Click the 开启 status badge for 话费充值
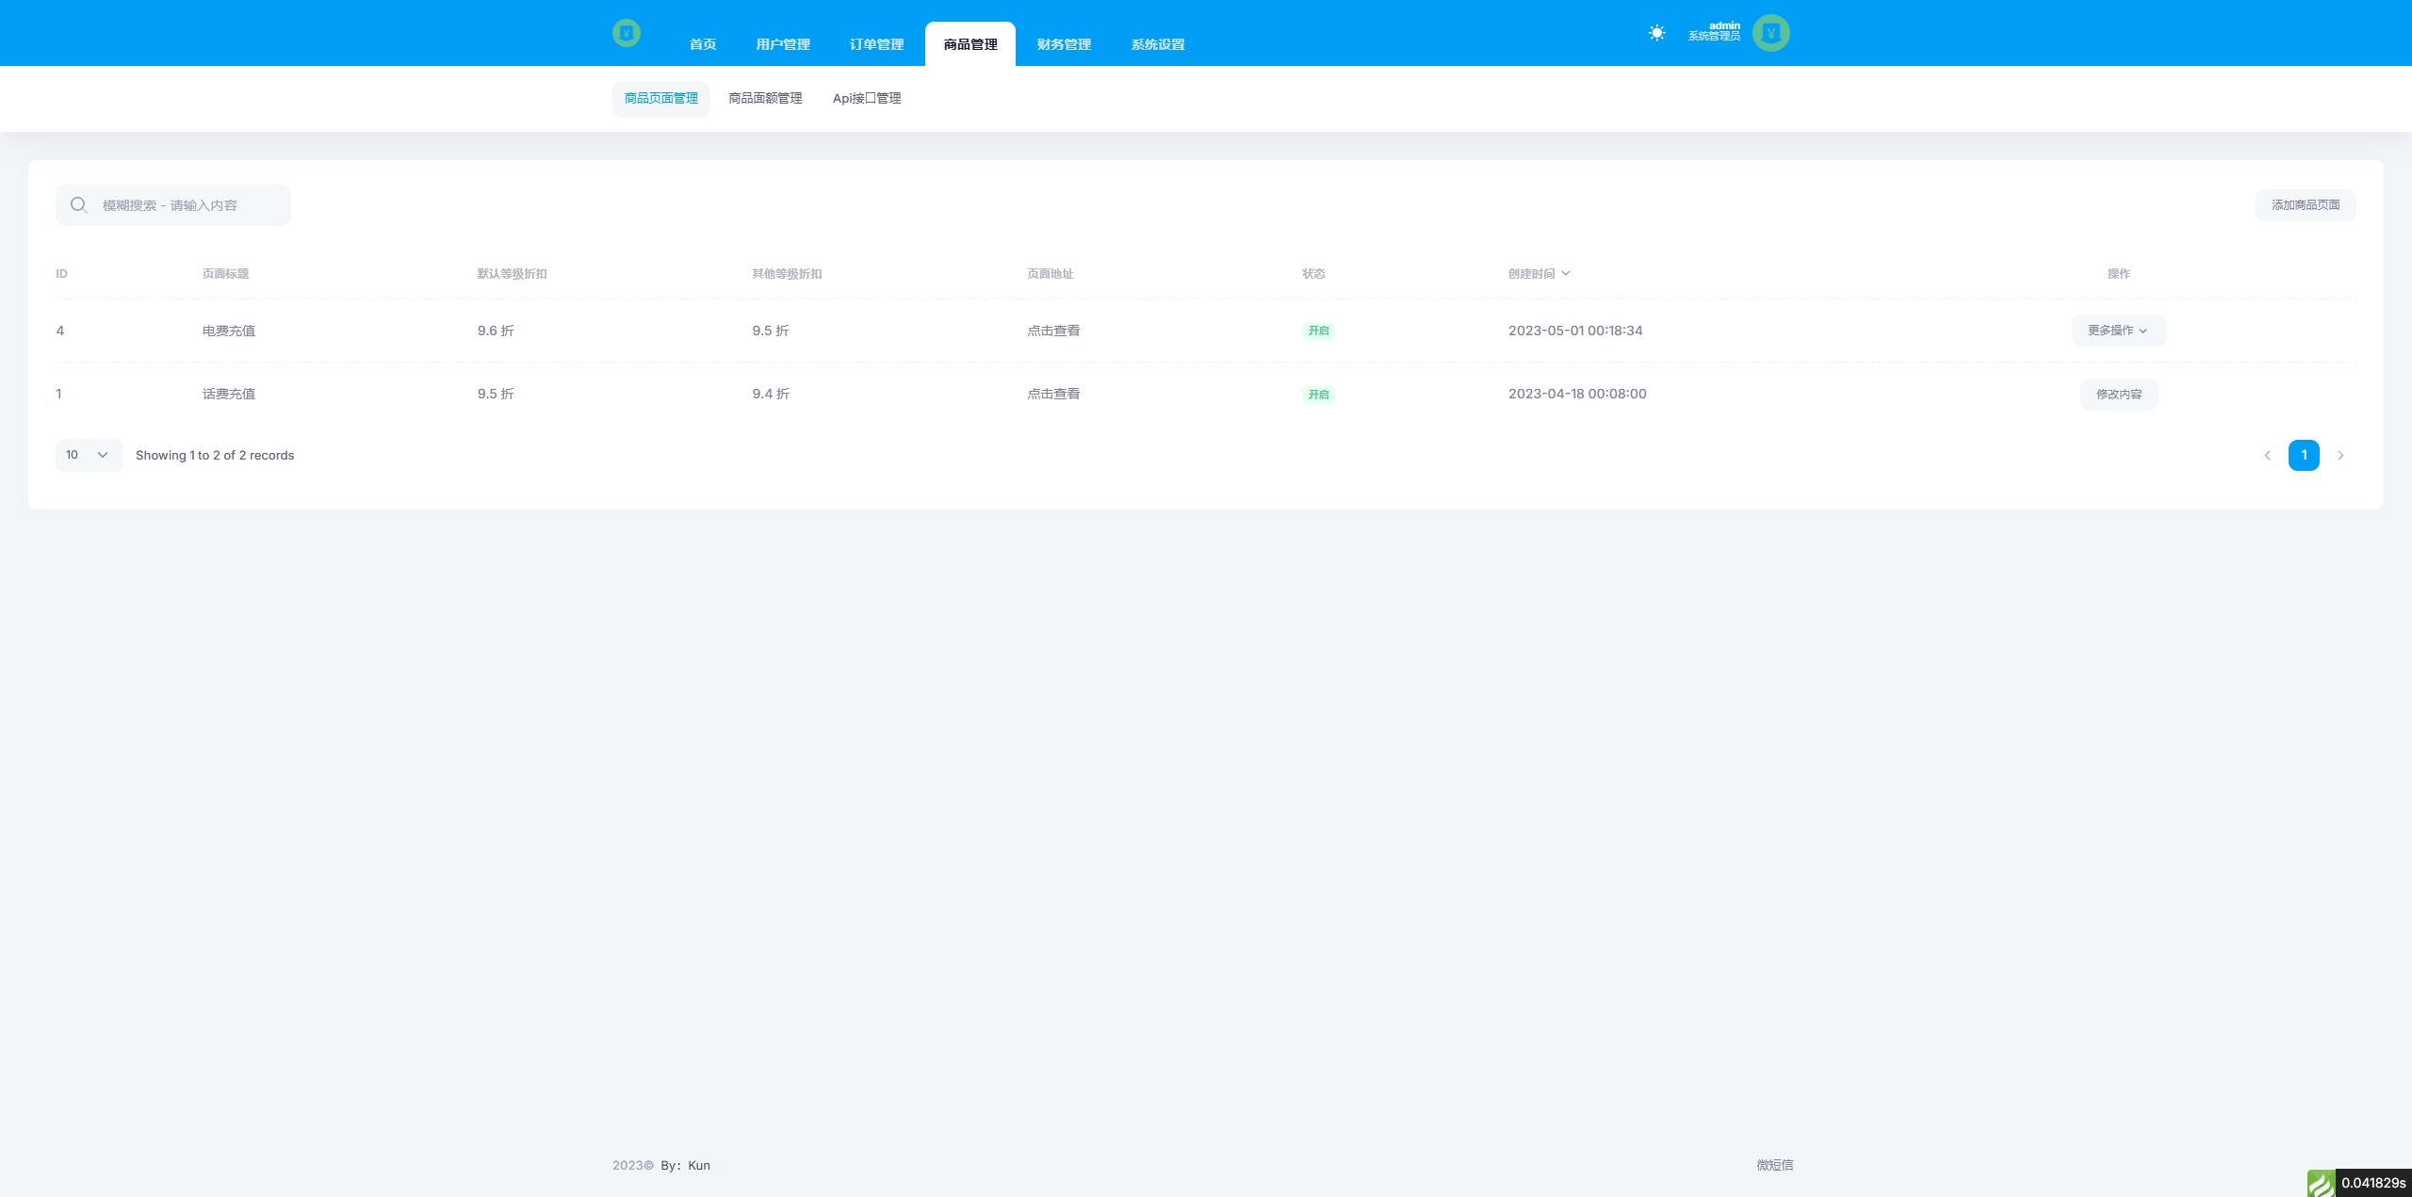Image resolution: width=2412 pixels, height=1197 pixels. 1318,395
